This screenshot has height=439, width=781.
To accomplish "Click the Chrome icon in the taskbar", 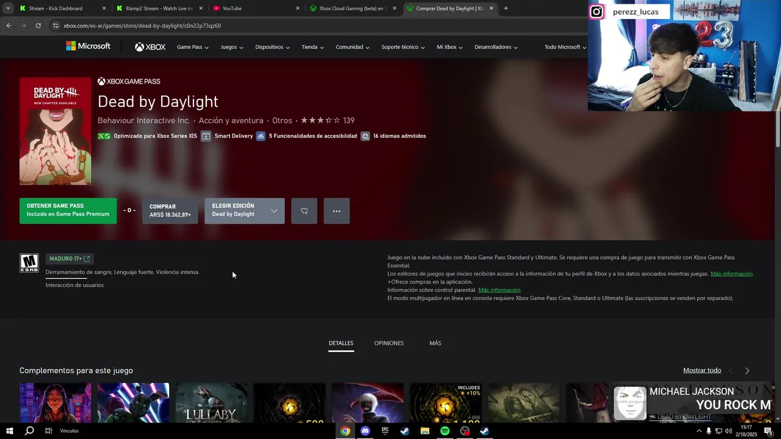I will (345, 431).
